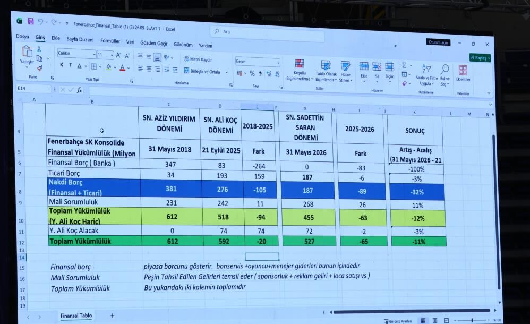Click the Ekle insert cells icon
The image size is (530, 324).
coord(364,66)
